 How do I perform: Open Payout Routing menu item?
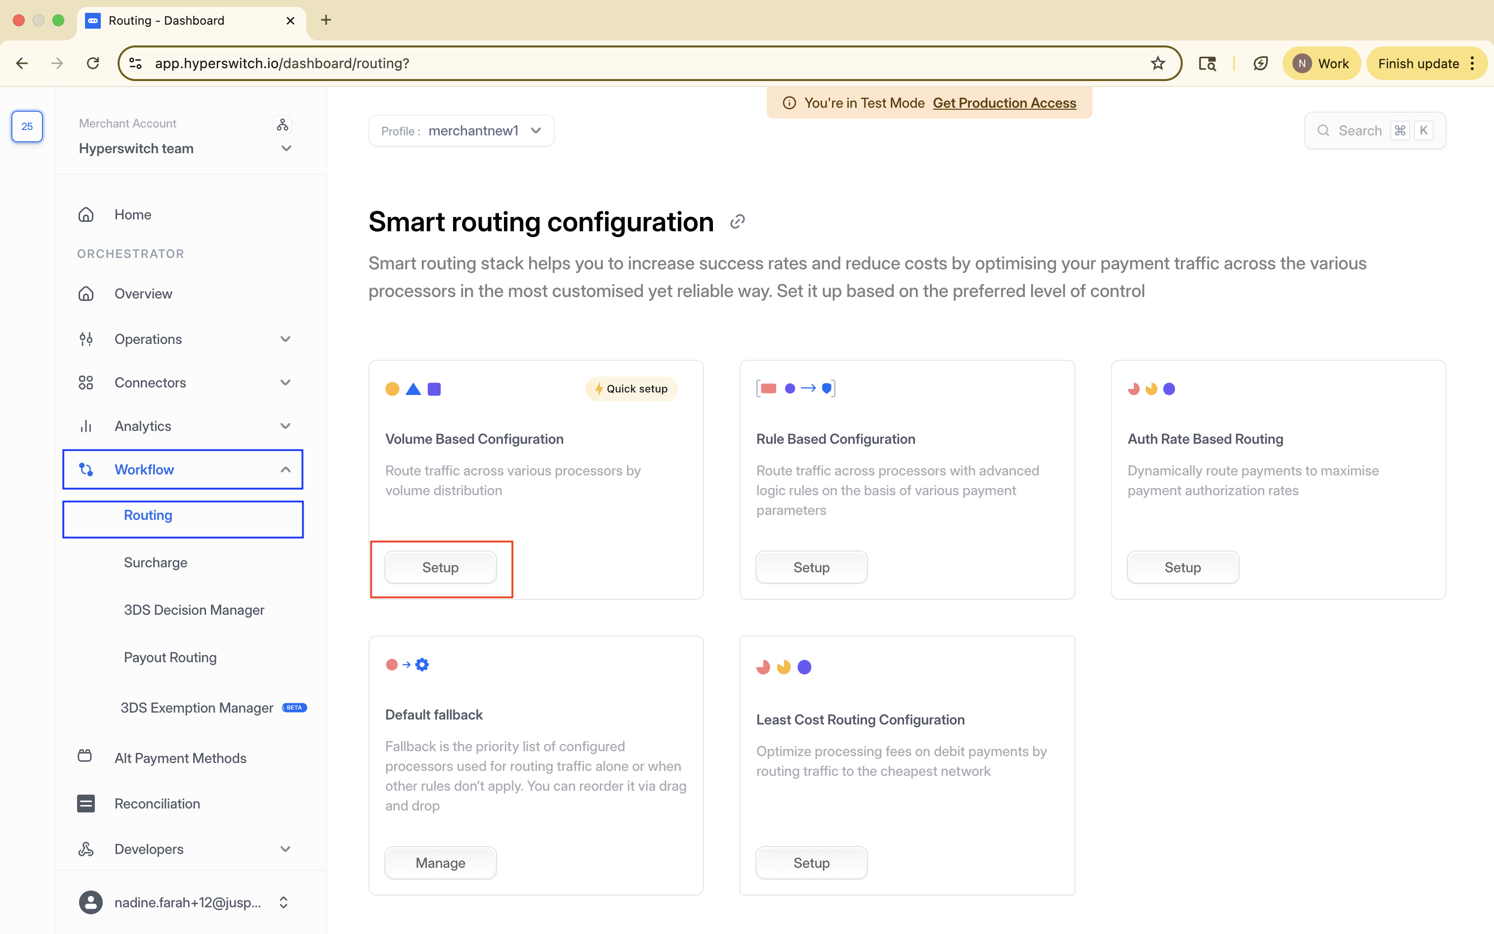tap(170, 657)
